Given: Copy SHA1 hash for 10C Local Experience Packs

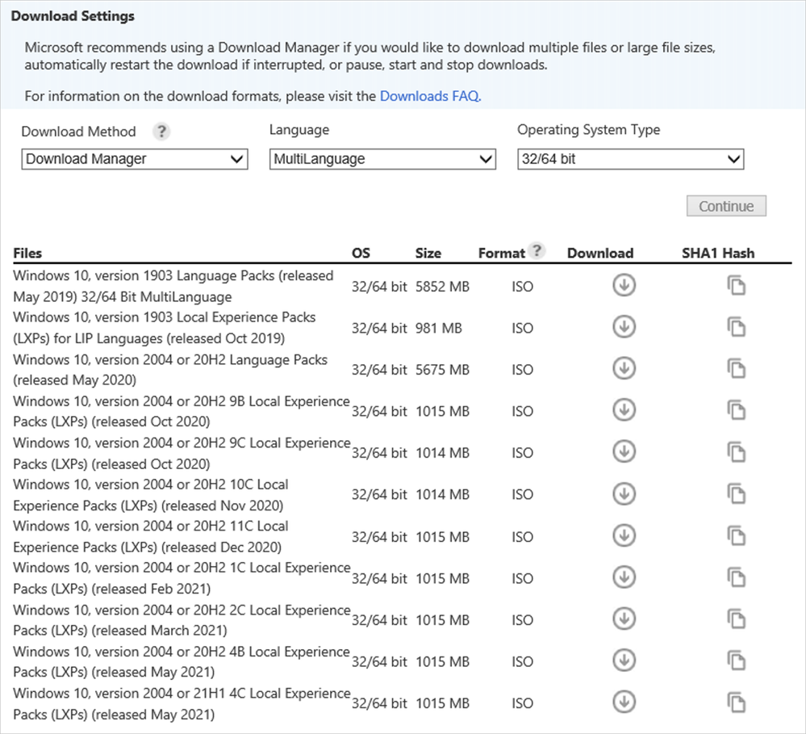Looking at the screenshot, I should point(736,494).
